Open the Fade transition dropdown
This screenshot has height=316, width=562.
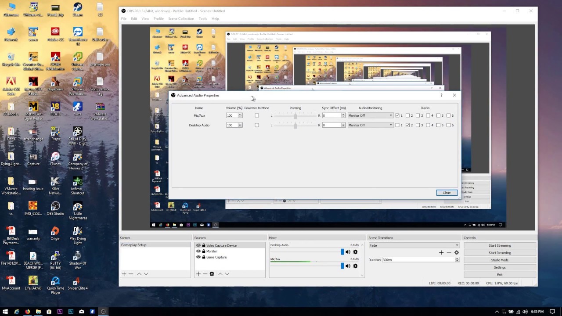[414, 245]
